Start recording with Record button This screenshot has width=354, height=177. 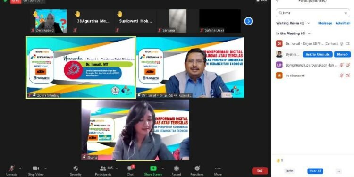pos(177,171)
